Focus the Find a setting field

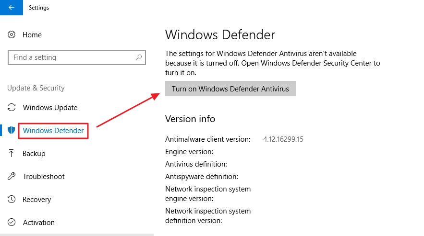click(77, 57)
